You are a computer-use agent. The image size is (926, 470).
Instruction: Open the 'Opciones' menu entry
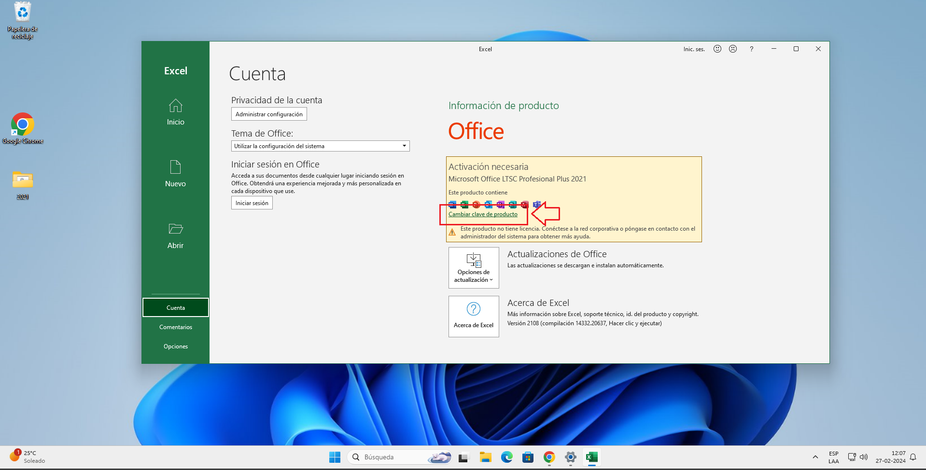click(175, 346)
